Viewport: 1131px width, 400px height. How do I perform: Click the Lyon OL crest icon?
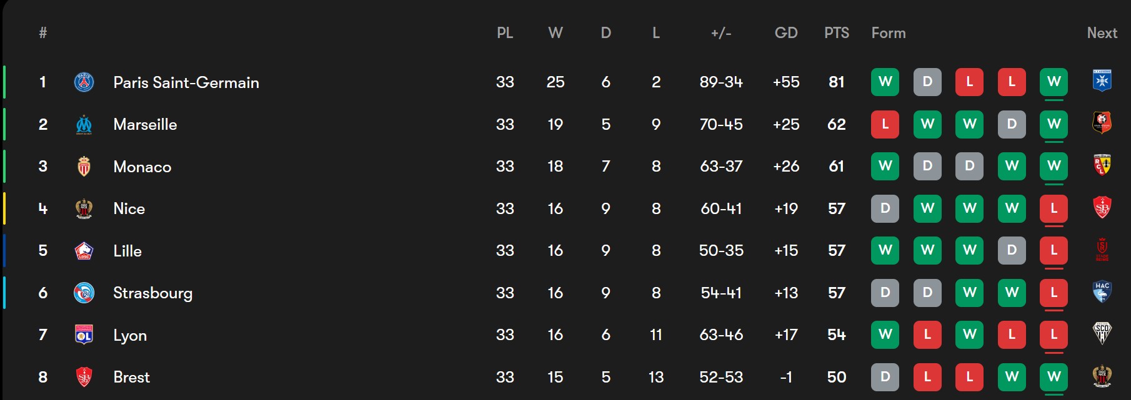84,335
